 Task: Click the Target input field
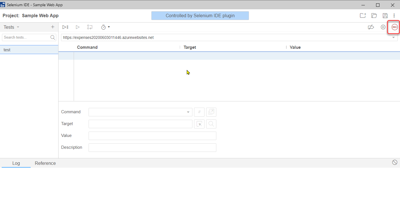coord(140,124)
